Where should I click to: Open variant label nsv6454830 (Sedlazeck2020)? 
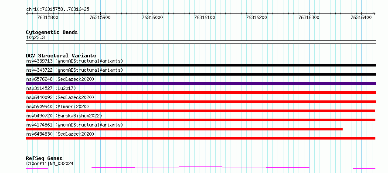pos(60,134)
